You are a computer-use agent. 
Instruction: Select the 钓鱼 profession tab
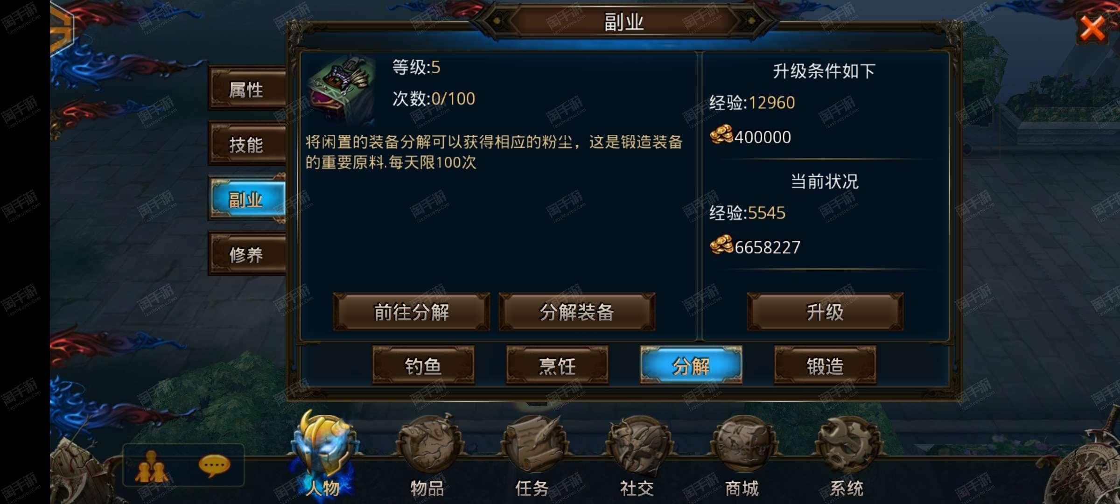coord(424,365)
